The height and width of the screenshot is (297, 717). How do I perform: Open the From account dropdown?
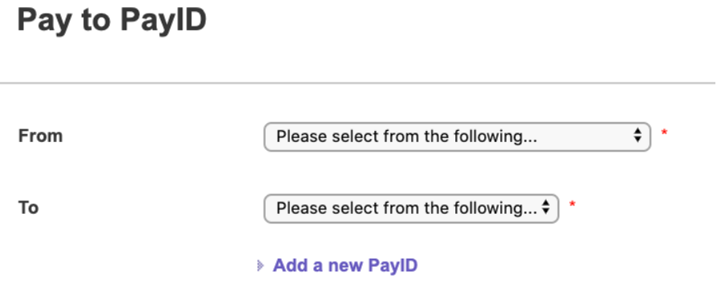click(457, 137)
